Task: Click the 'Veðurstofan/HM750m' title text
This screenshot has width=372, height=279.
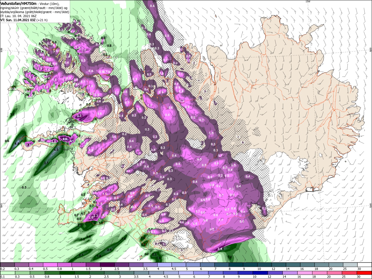Action: (x=18, y=3)
